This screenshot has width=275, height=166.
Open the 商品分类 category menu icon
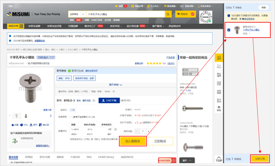[21, 26]
